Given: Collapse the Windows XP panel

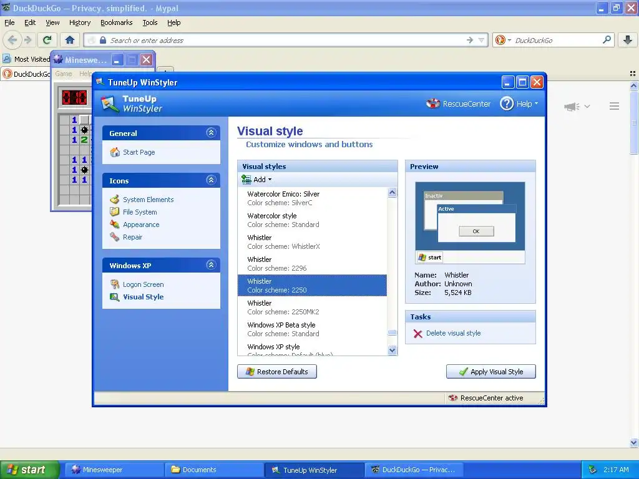Looking at the screenshot, I should 211,264.
